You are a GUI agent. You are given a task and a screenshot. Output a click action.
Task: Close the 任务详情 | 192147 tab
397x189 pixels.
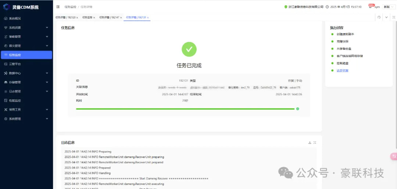pyautogui.click(x=121, y=18)
